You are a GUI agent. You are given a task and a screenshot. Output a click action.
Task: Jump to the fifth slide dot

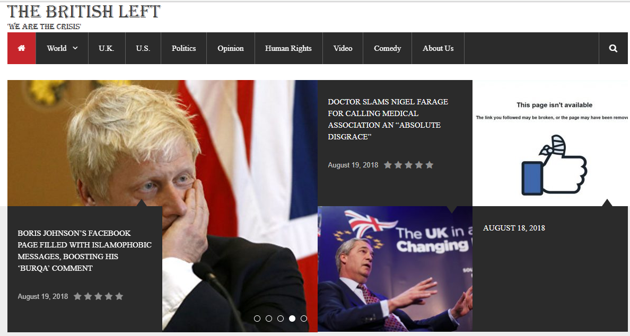[304, 319]
